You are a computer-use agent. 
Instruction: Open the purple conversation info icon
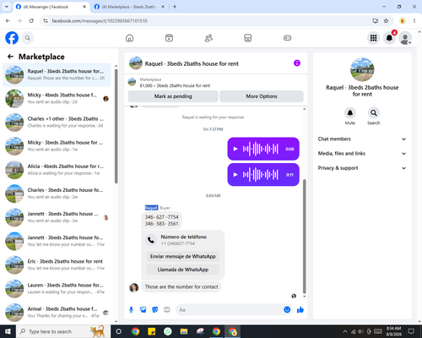(297, 63)
